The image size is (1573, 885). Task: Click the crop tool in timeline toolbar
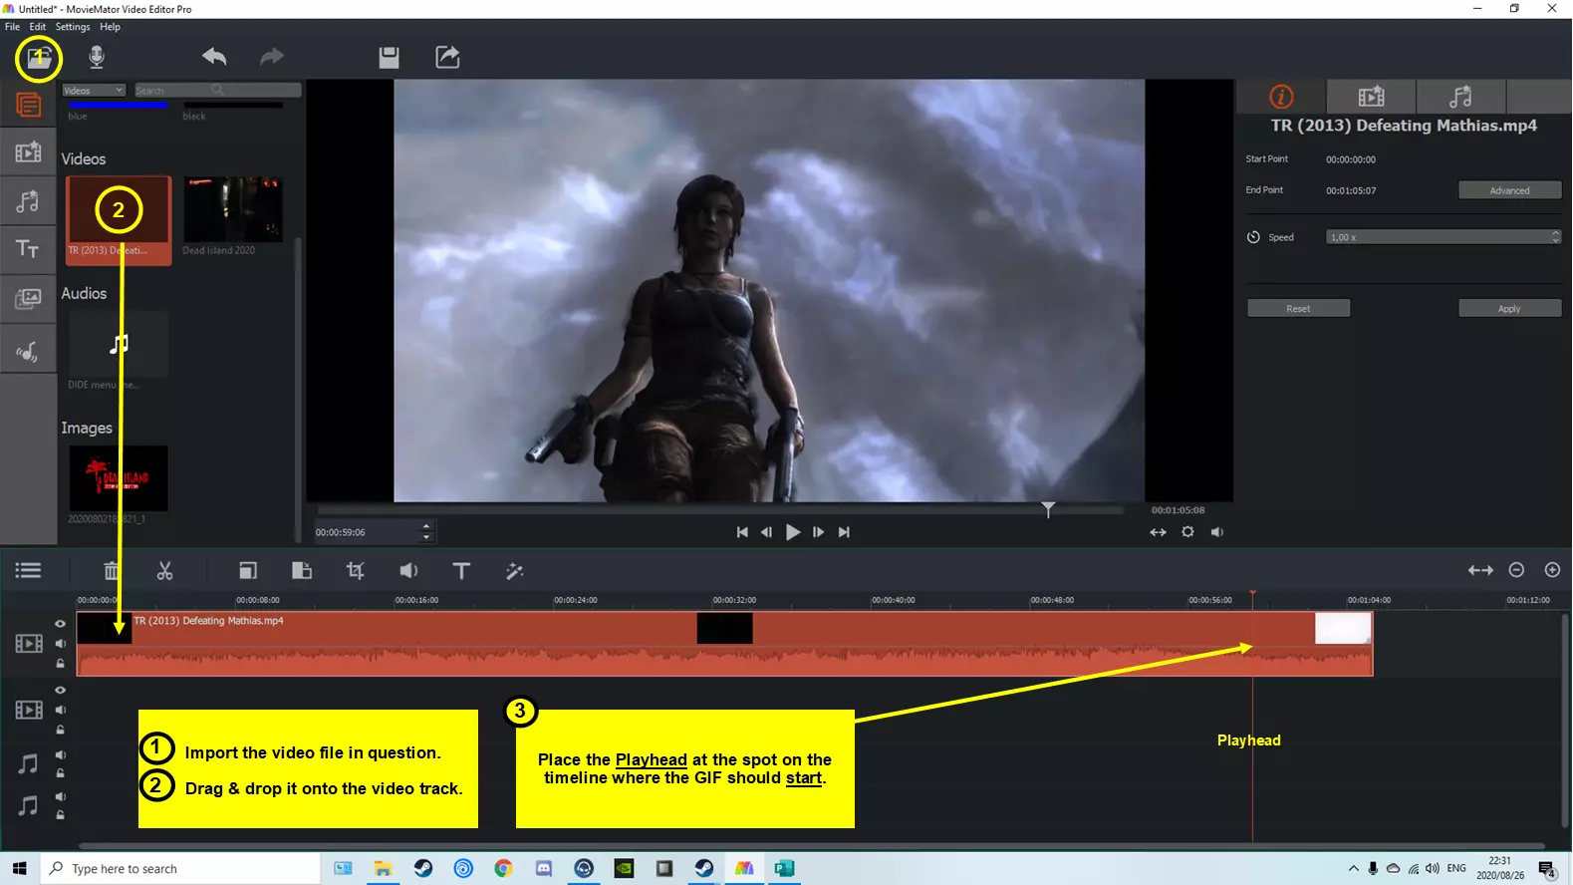pos(355,571)
